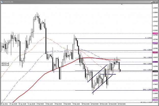Click the '14 Feb 04:00' time label
Image resolution: width=159 pixels, height=106 pixels.
tap(95, 104)
